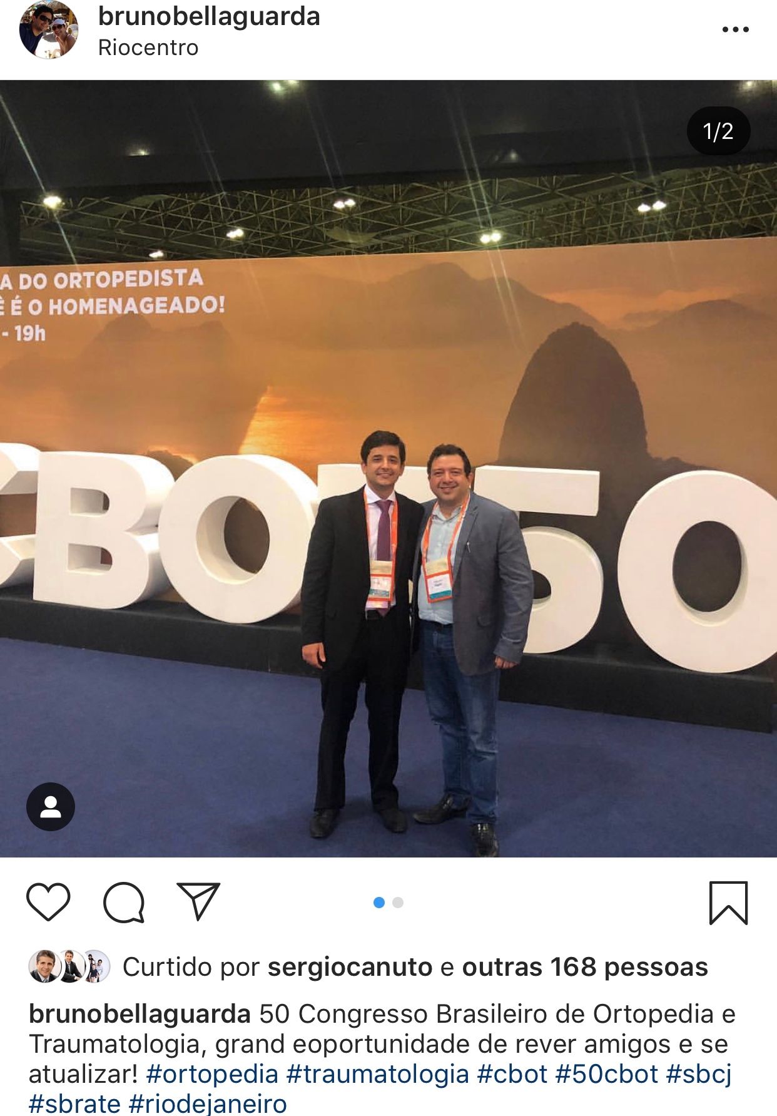Open the #riodejaneiro hashtag
Screen dimensions: 777x1116
(208, 1103)
